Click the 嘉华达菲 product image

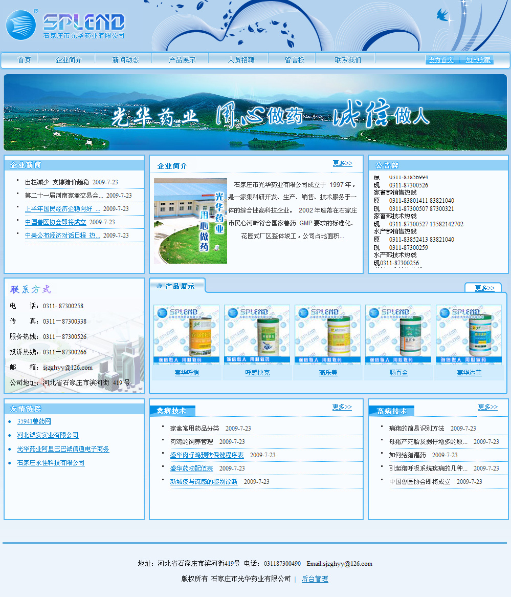[469, 334]
